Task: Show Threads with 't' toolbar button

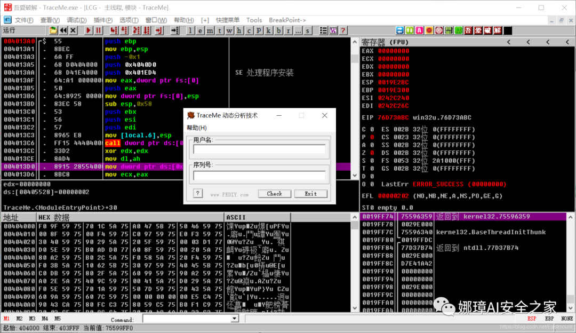Action: (220, 30)
